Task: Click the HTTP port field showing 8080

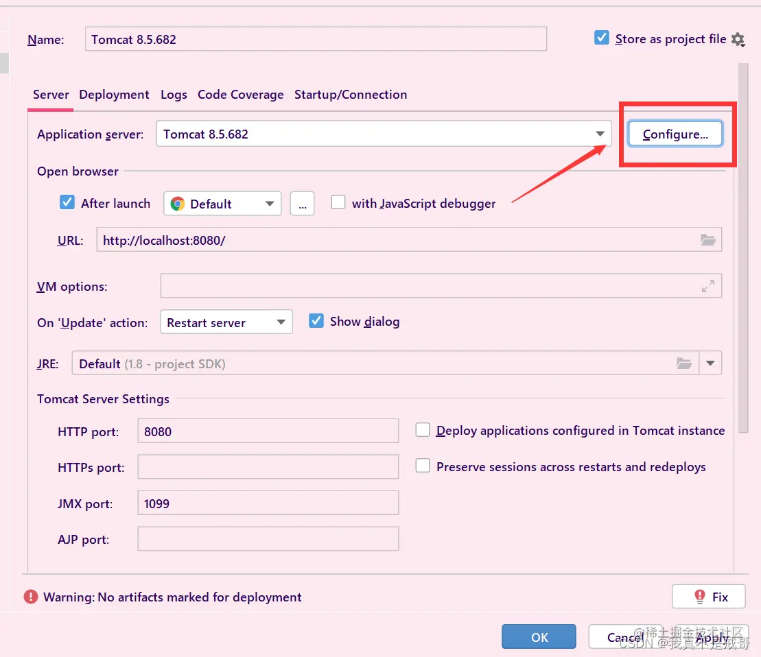Action: click(268, 431)
